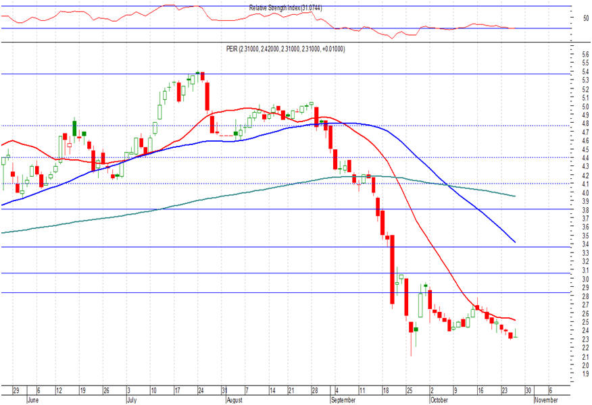Click the October month label
The image size is (592, 405).
(x=439, y=400)
